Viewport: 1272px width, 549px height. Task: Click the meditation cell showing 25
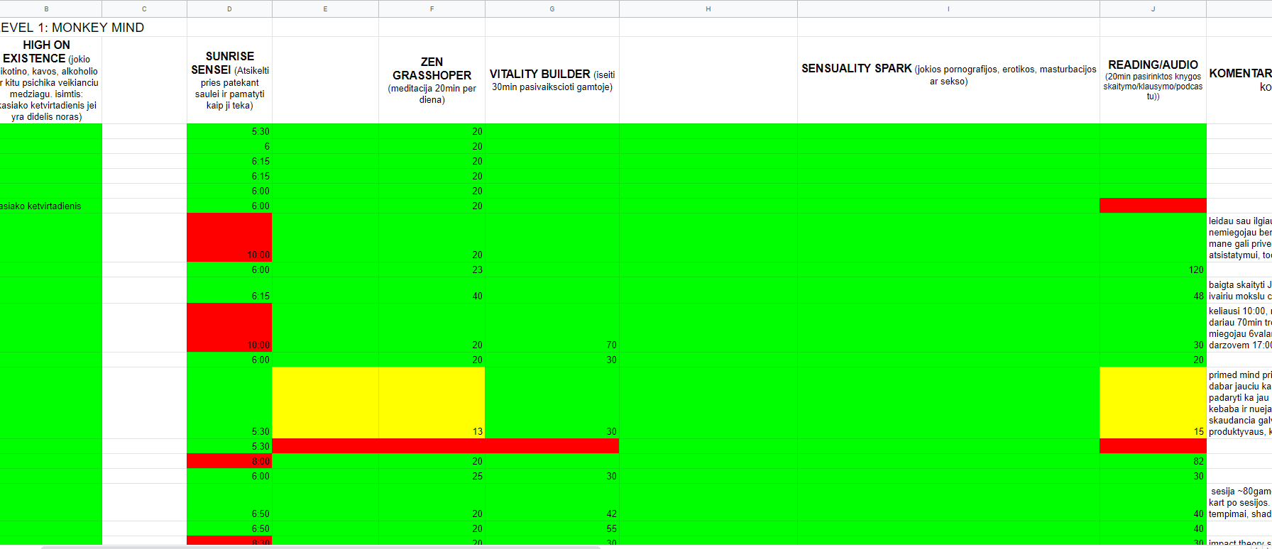[432, 476]
